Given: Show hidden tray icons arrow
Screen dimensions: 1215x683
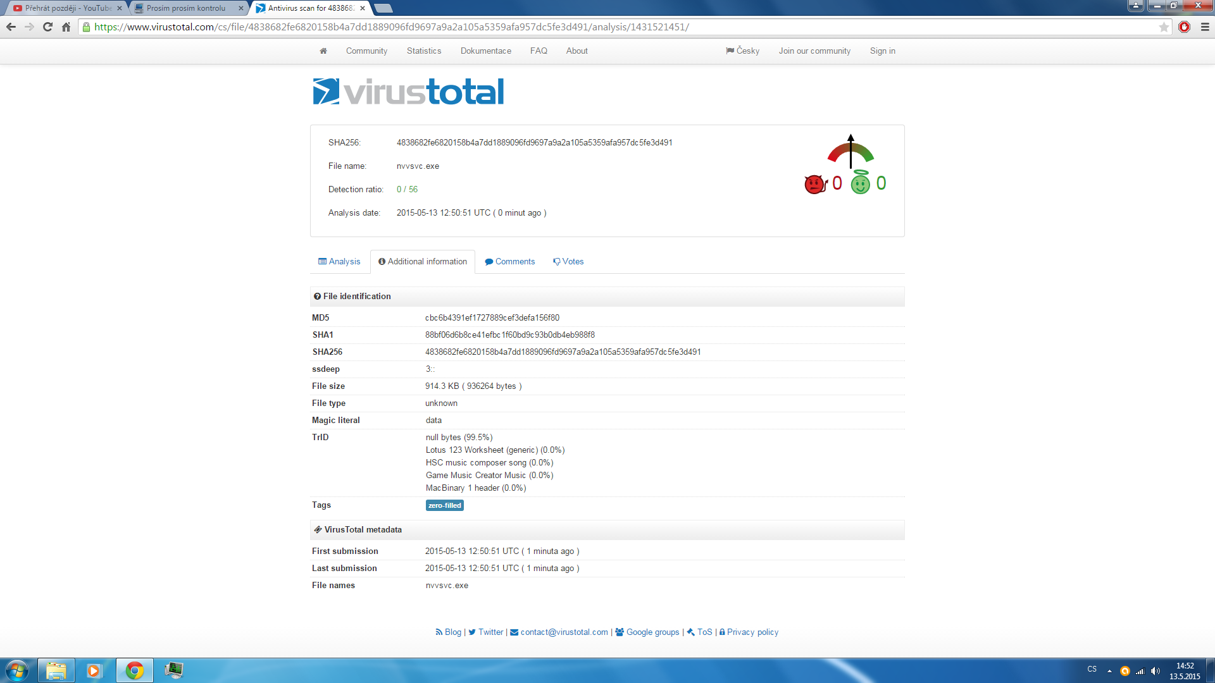Looking at the screenshot, I should click(x=1109, y=671).
